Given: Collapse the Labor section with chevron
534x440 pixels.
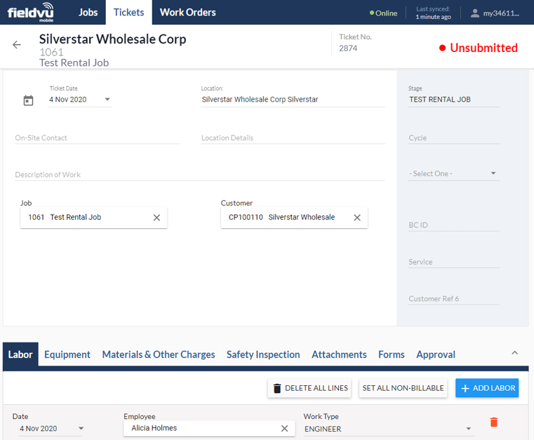Looking at the screenshot, I should [514, 353].
